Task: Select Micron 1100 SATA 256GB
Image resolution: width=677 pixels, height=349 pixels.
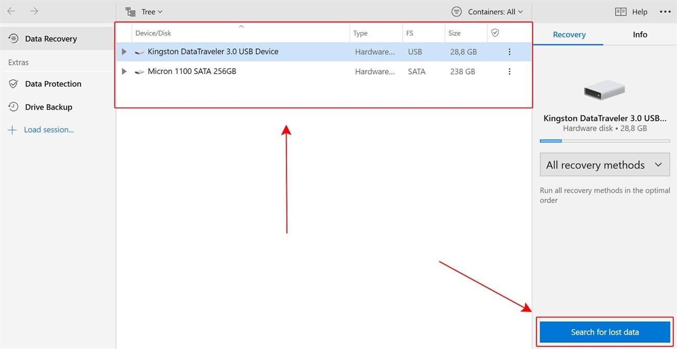Action: click(x=323, y=71)
